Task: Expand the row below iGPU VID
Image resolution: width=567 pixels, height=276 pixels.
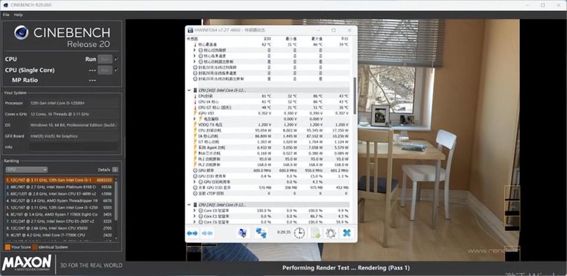Action: [195, 119]
